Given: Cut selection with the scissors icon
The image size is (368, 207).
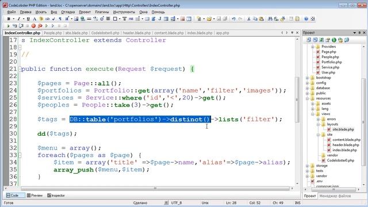Looking at the screenshot, I should pyautogui.click(x=249, y=19).
